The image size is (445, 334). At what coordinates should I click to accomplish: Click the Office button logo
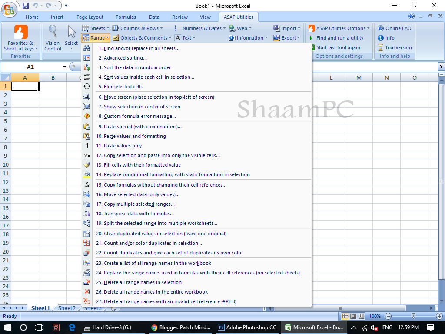click(x=9, y=10)
